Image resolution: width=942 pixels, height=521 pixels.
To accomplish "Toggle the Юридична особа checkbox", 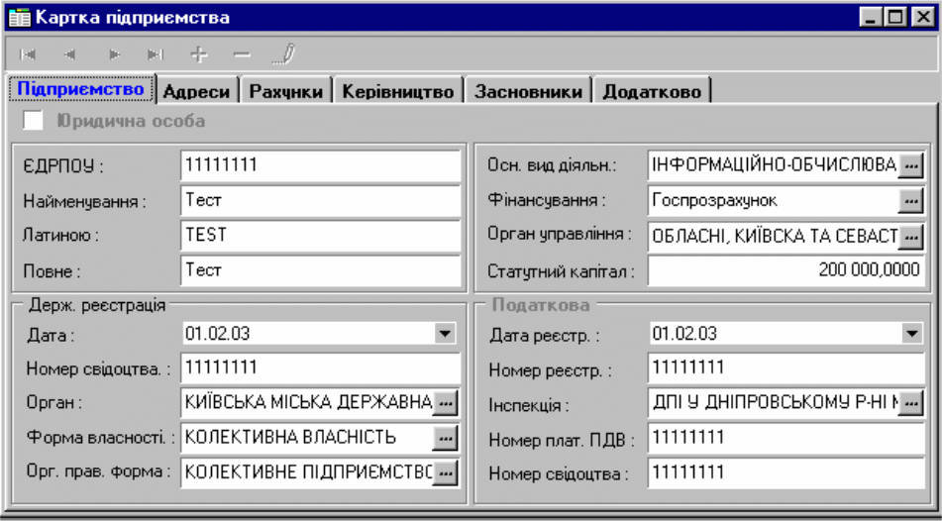I will (35, 121).
